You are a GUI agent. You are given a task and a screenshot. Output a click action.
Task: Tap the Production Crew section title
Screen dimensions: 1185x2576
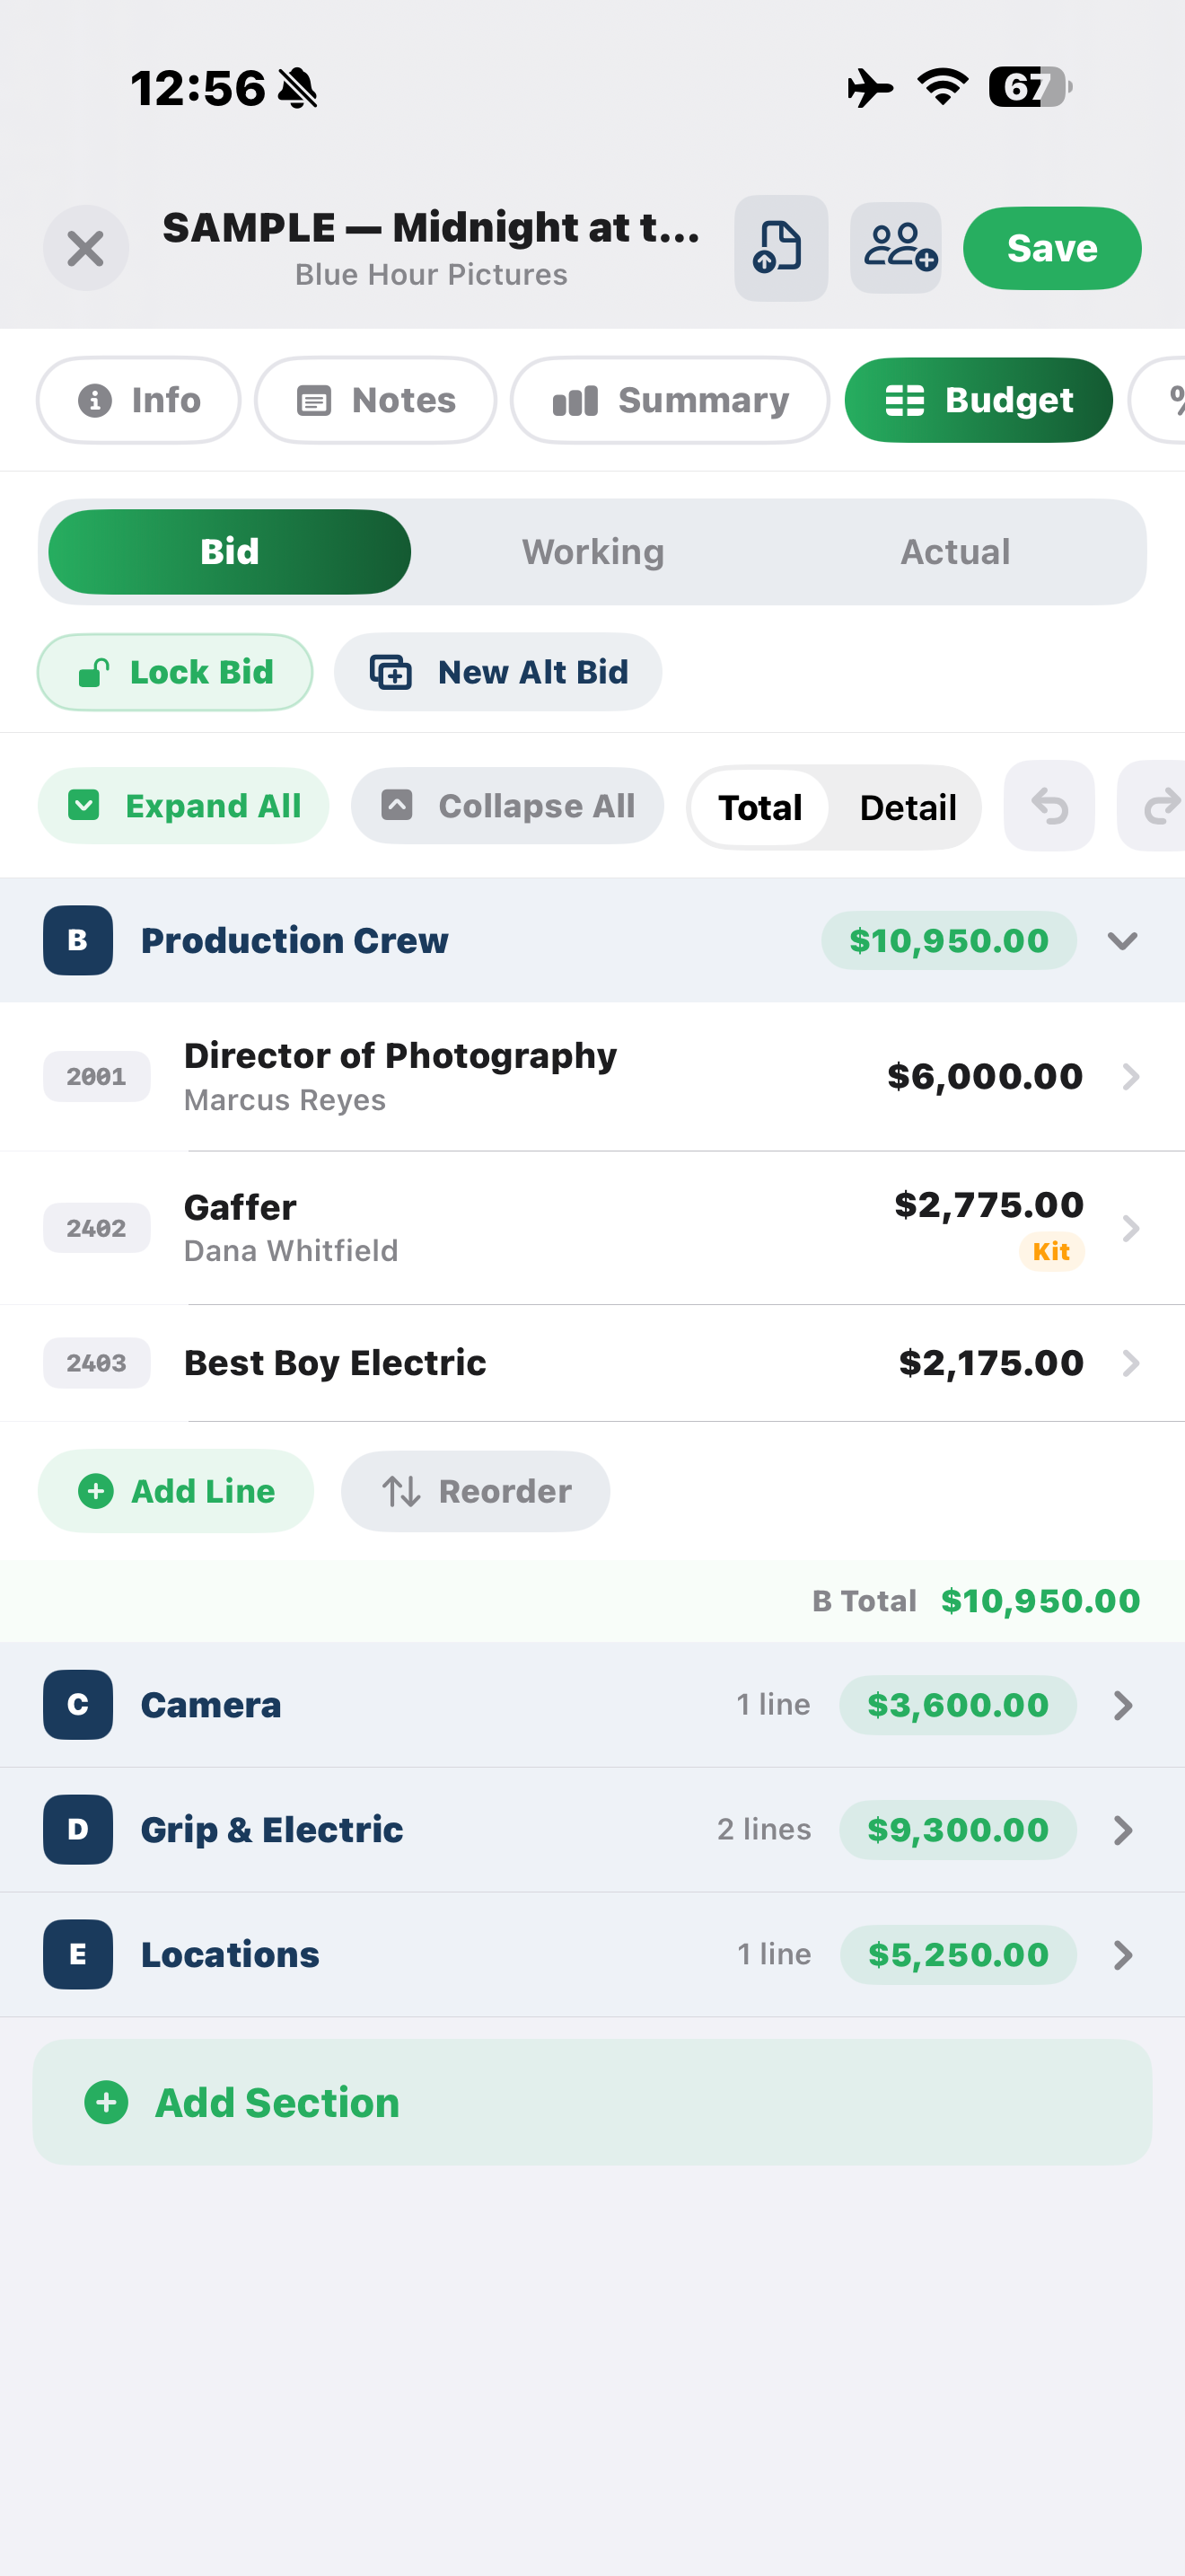pyautogui.click(x=294, y=941)
